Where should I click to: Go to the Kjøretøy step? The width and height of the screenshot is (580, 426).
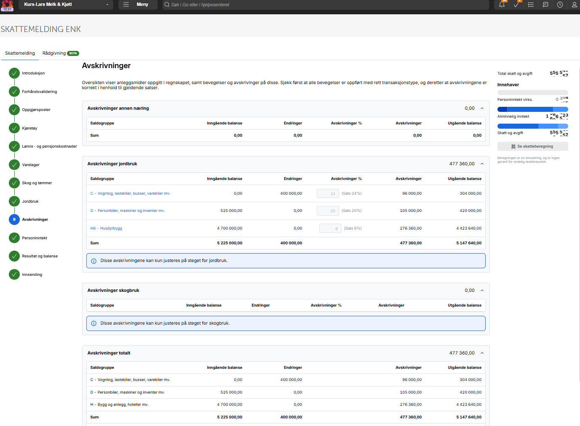click(x=29, y=128)
